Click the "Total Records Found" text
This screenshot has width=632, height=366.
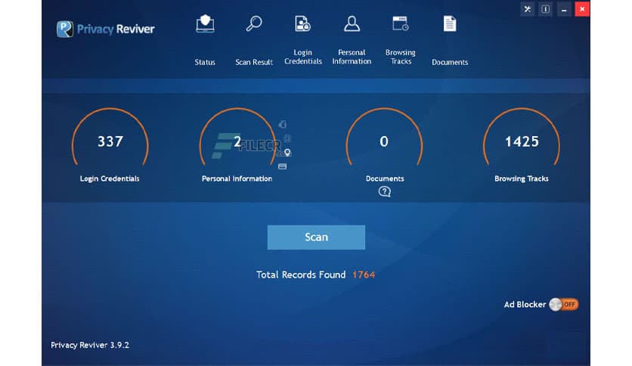click(301, 275)
